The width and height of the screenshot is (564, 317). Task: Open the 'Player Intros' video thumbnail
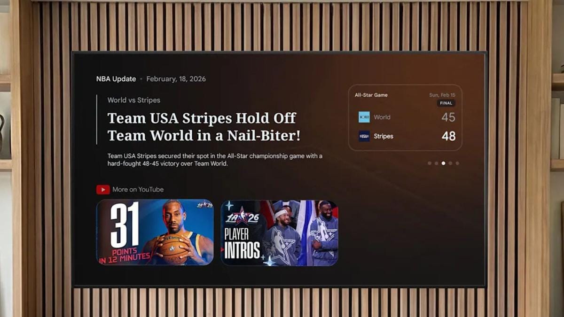coord(279,232)
